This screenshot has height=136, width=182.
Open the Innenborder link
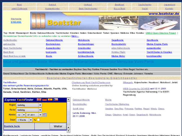coord(84,48)
